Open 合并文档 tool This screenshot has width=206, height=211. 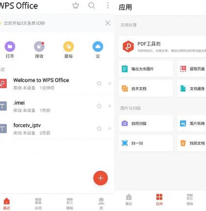click(146, 88)
